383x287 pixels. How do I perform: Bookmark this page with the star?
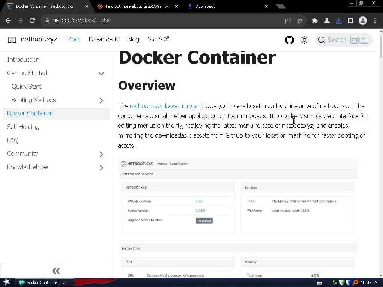[x=300, y=21]
